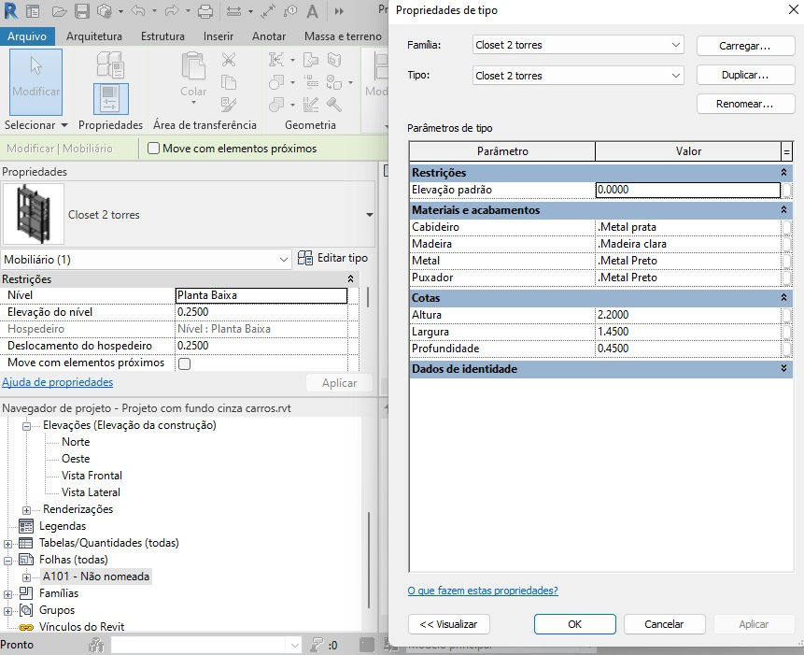This screenshot has width=804, height=655.
Task: Click the Demolish hammer icon
Action: [x=334, y=105]
